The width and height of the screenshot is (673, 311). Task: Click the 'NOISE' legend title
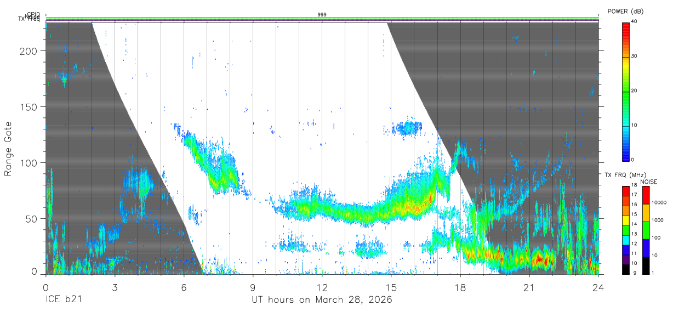click(649, 182)
